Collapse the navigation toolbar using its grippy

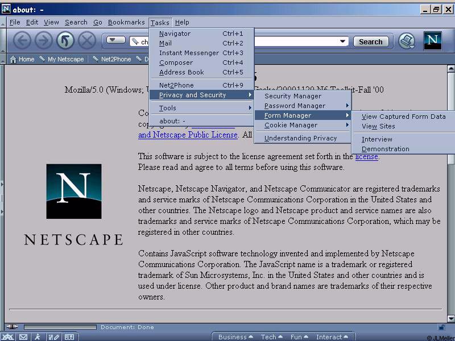point(3,40)
